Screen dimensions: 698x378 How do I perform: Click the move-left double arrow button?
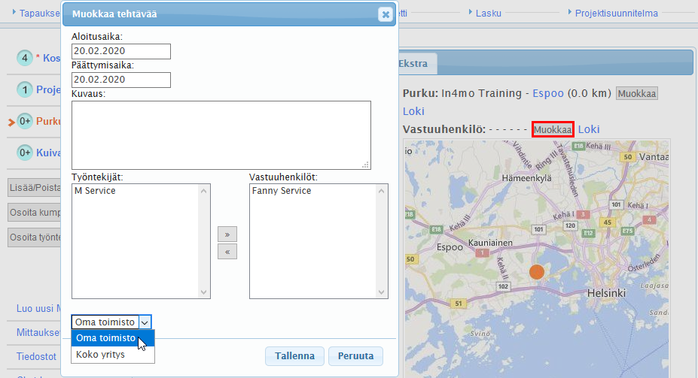pos(227,252)
